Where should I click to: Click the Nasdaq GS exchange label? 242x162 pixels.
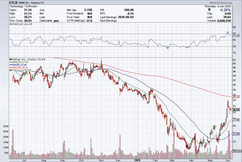[37, 3]
